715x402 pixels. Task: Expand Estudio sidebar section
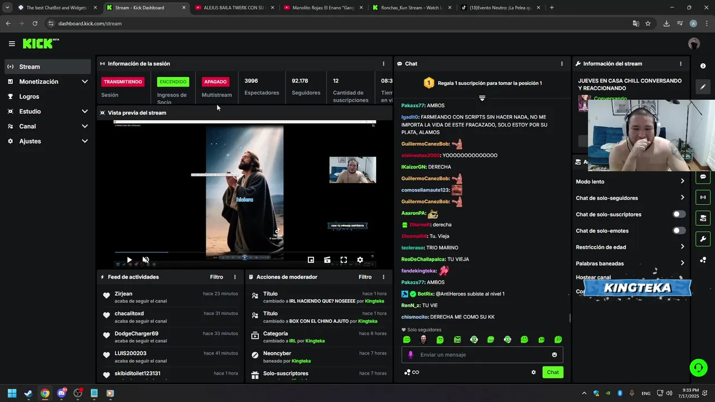pos(85,111)
